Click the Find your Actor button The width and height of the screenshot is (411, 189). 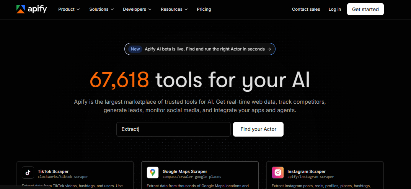[x=258, y=129]
